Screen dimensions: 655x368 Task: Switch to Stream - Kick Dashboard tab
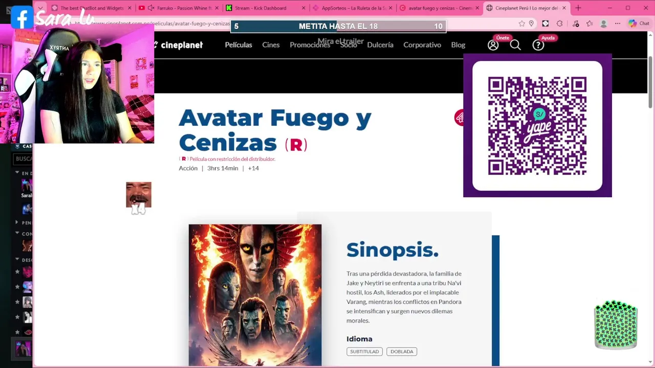coord(266,8)
